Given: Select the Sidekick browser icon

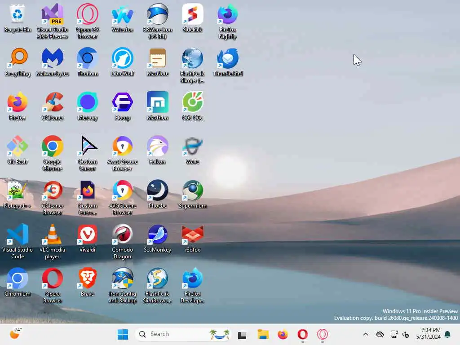Looking at the screenshot, I should pos(192,18).
